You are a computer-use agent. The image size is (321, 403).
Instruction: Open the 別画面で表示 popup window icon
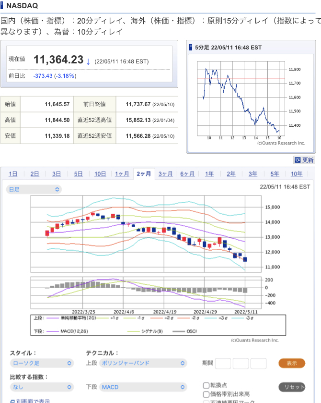coord(12,401)
